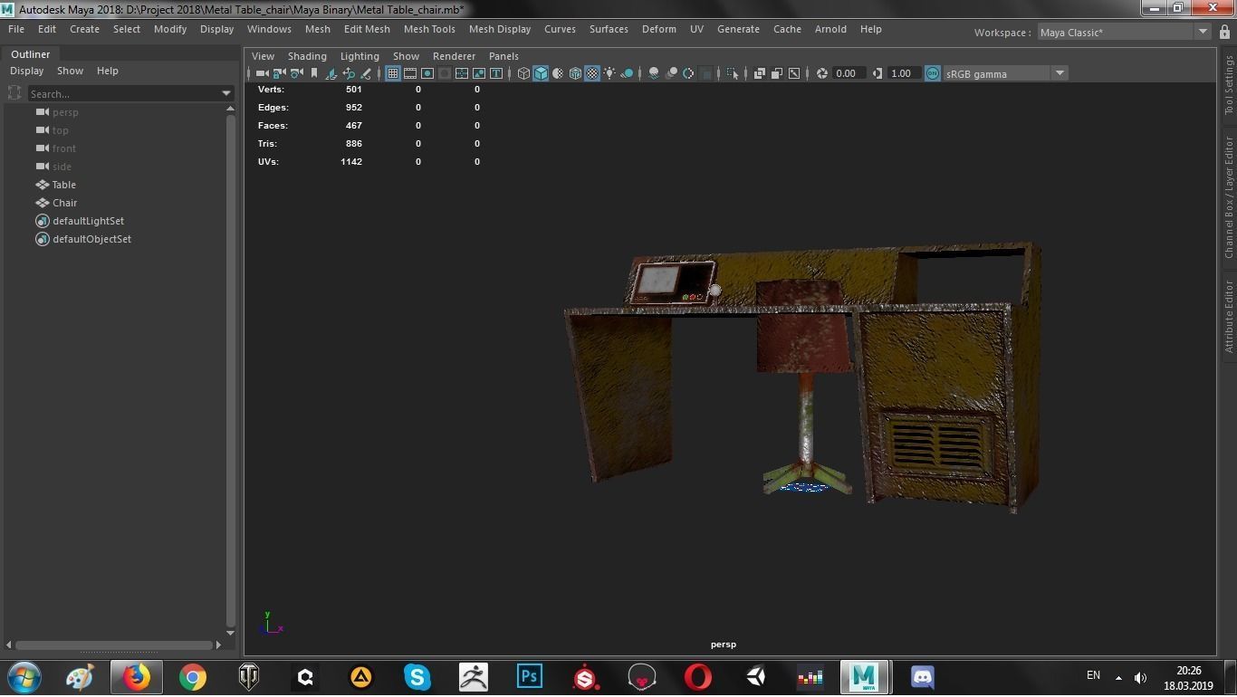1237x697 pixels.
Task: Open the Mesh Tools menu
Action: [429, 29]
